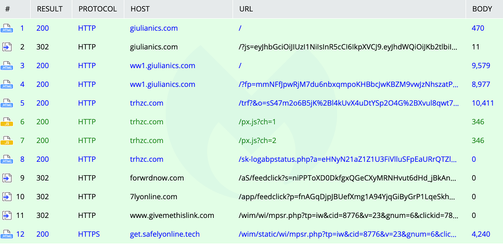Select the sk-logabpstatus.php URL entry

[348, 159]
